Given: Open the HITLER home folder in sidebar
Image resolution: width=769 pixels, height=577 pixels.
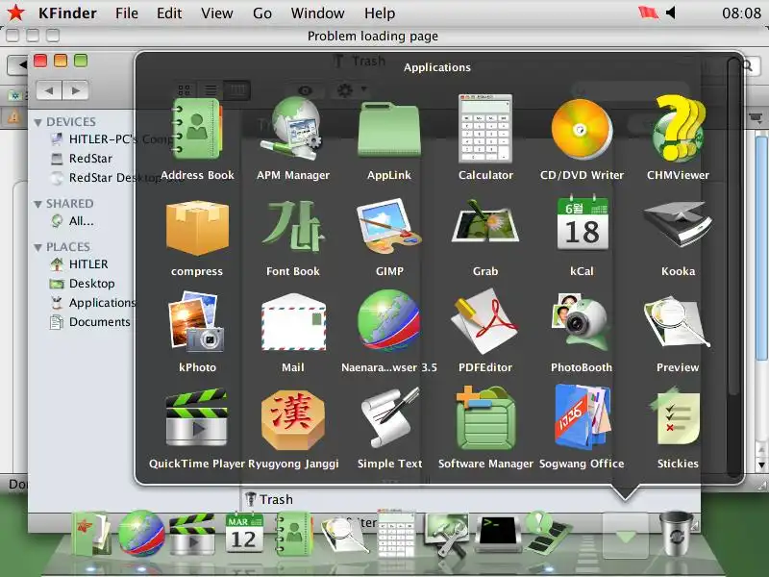Looking at the screenshot, I should click(80, 263).
